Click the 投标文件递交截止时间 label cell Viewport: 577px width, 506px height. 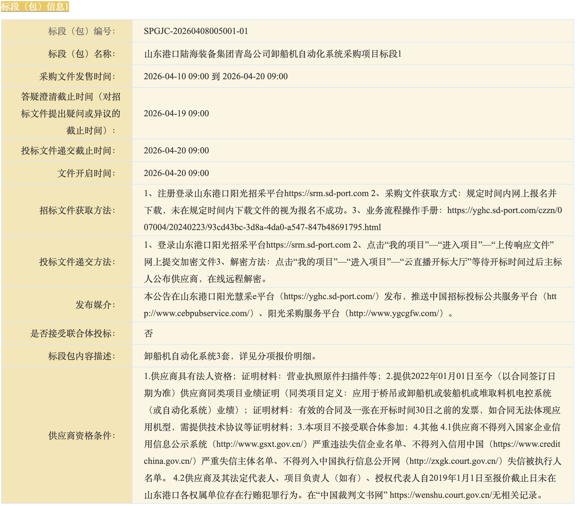pos(68,151)
